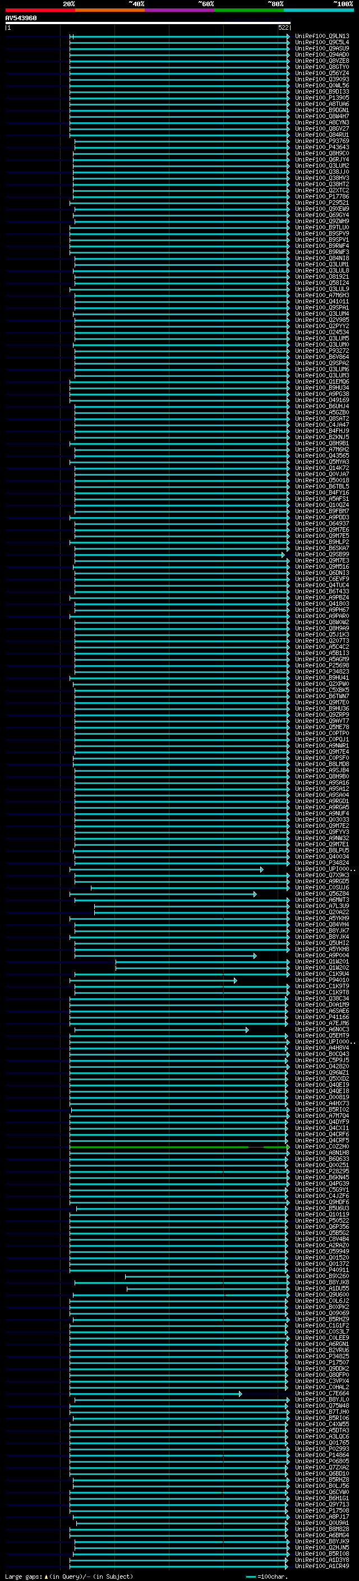Select hit label UniRef100_P93769
359x1581 pixels.
pyautogui.click(x=322, y=141)
